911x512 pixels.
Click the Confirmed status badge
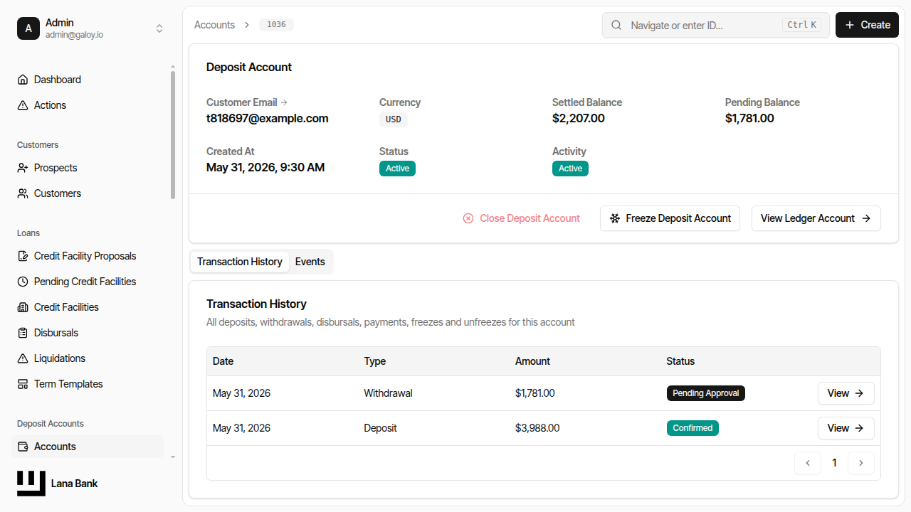click(693, 428)
